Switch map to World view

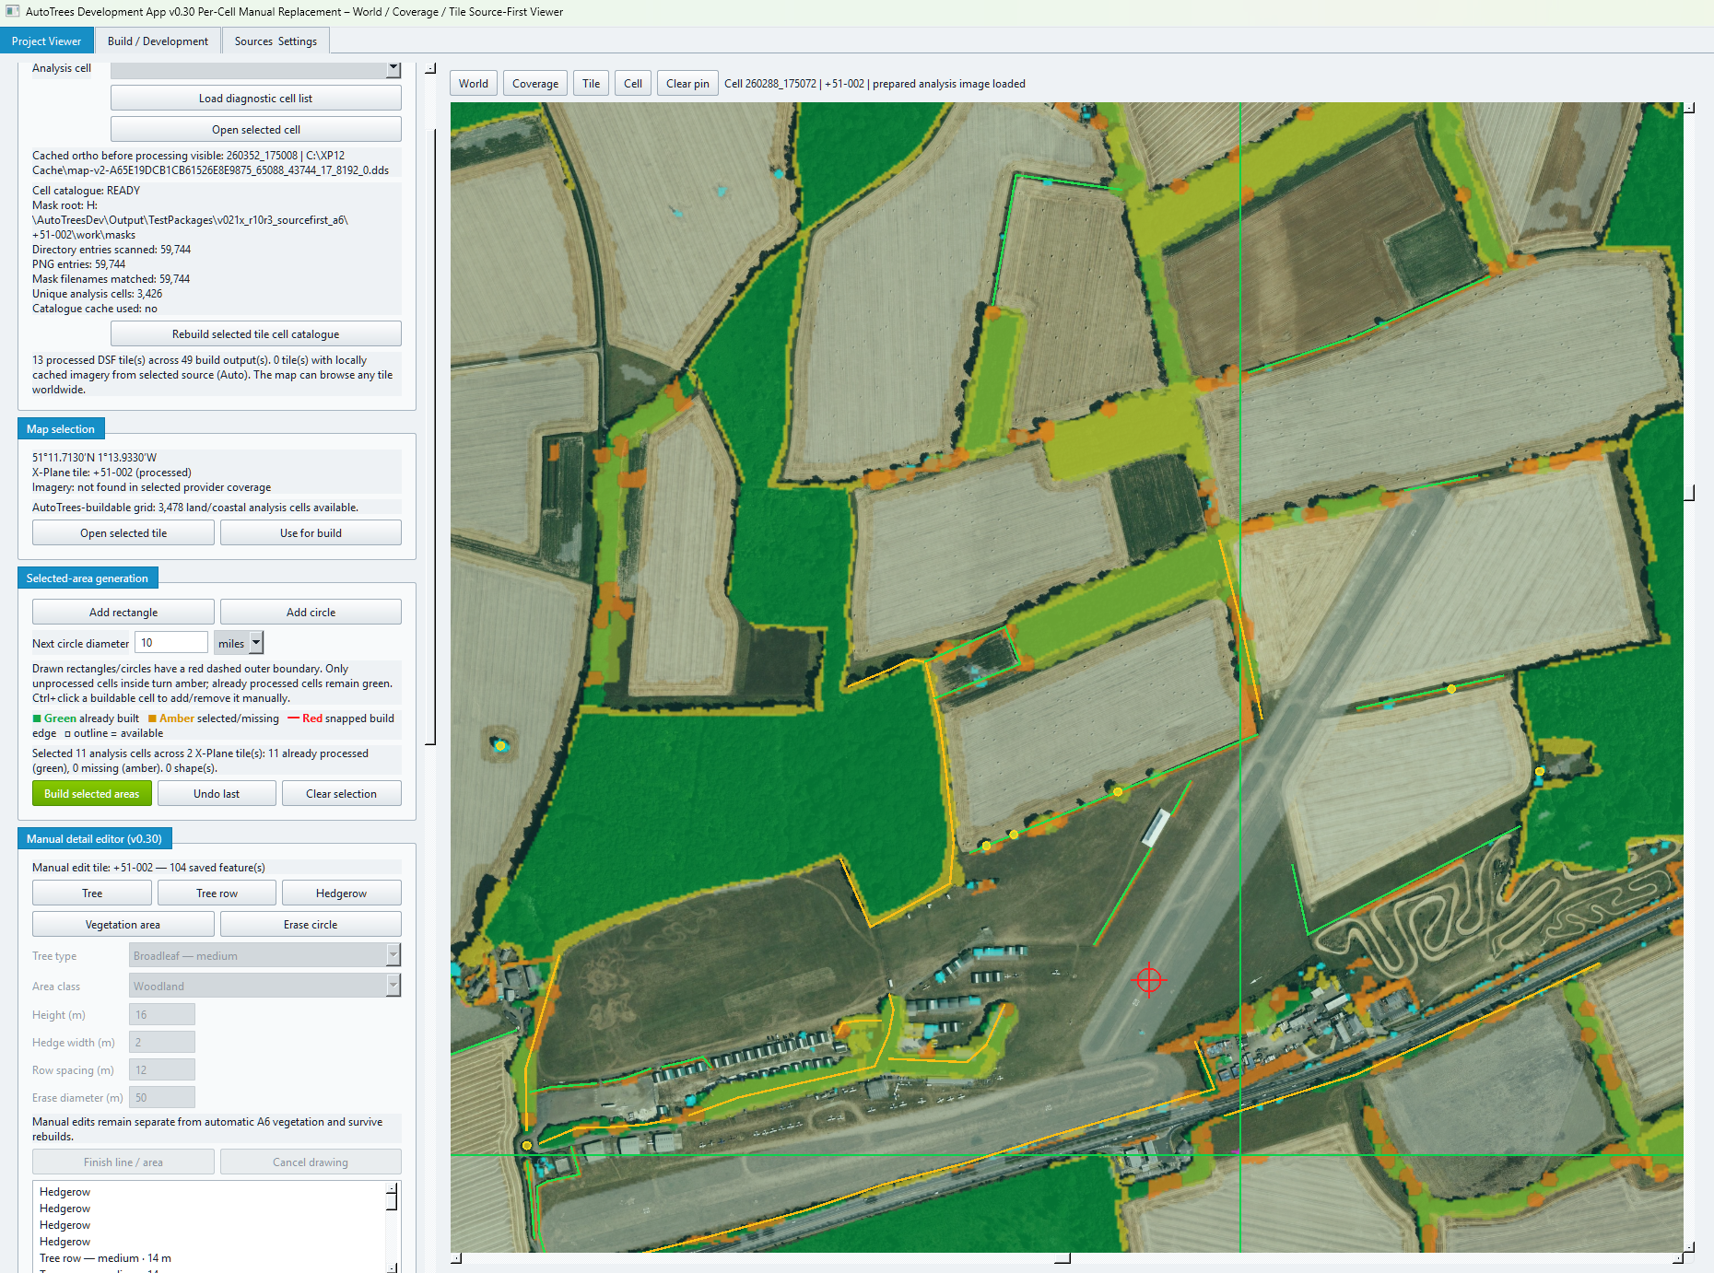(474, 84)
